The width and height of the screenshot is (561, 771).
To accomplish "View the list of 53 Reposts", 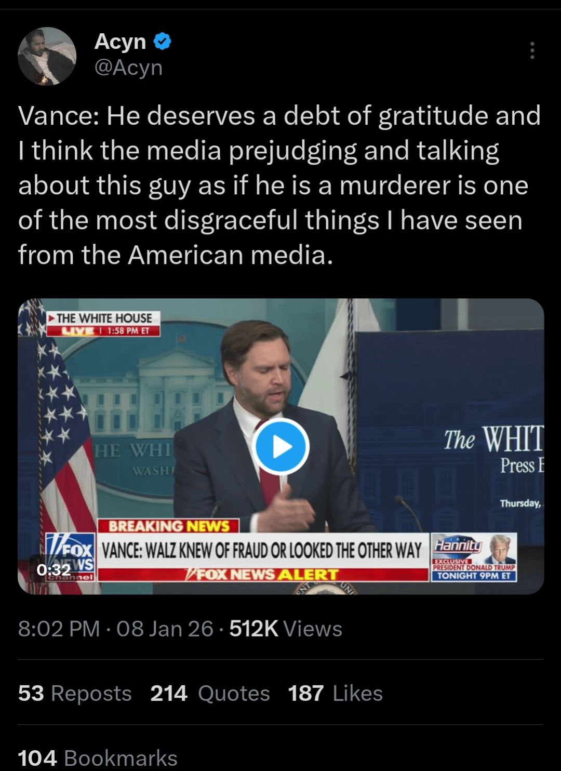I will [75, 693].
